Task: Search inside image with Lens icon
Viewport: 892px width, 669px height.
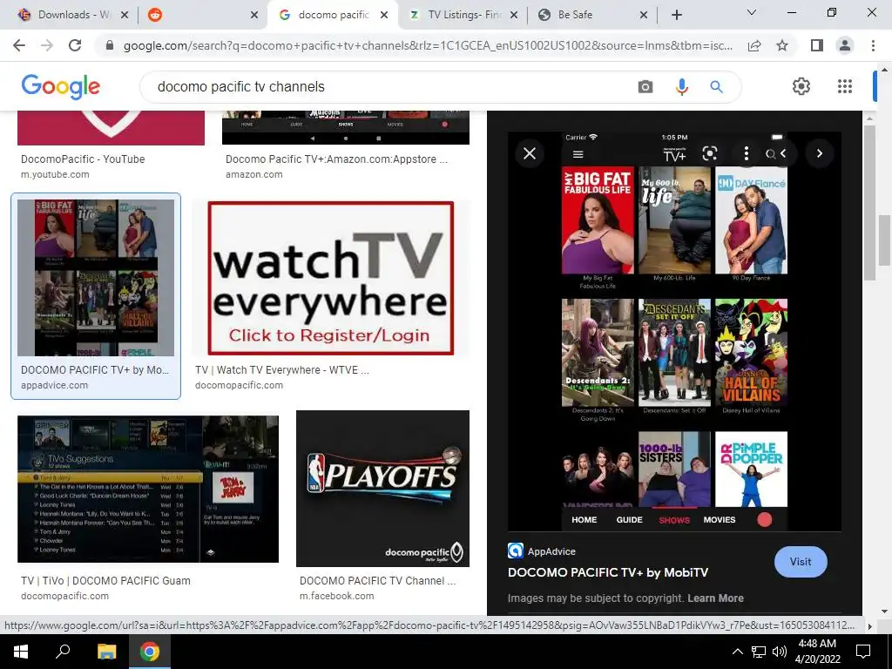Action: click(710, 153)
